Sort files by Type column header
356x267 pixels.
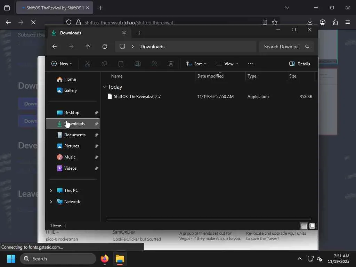click(252, 76)
